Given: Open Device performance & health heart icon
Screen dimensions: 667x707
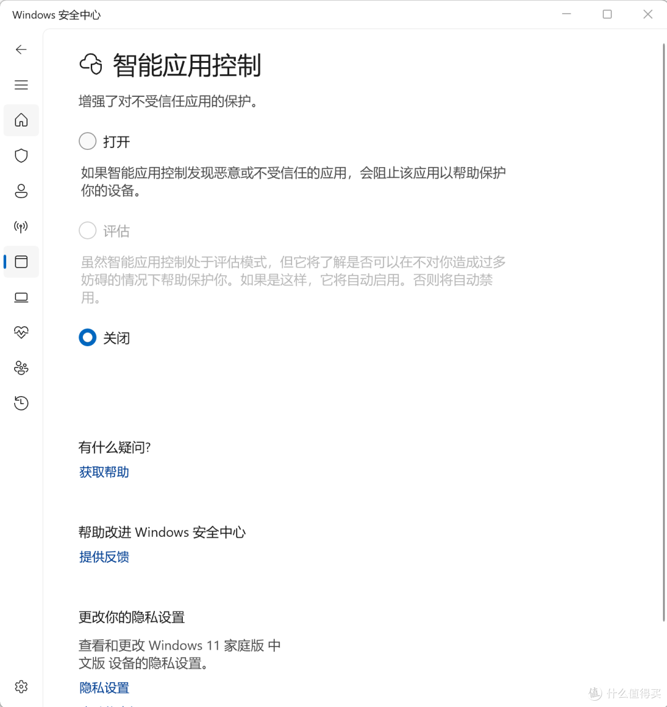Looking at the screenshot, I should point(21,333).
